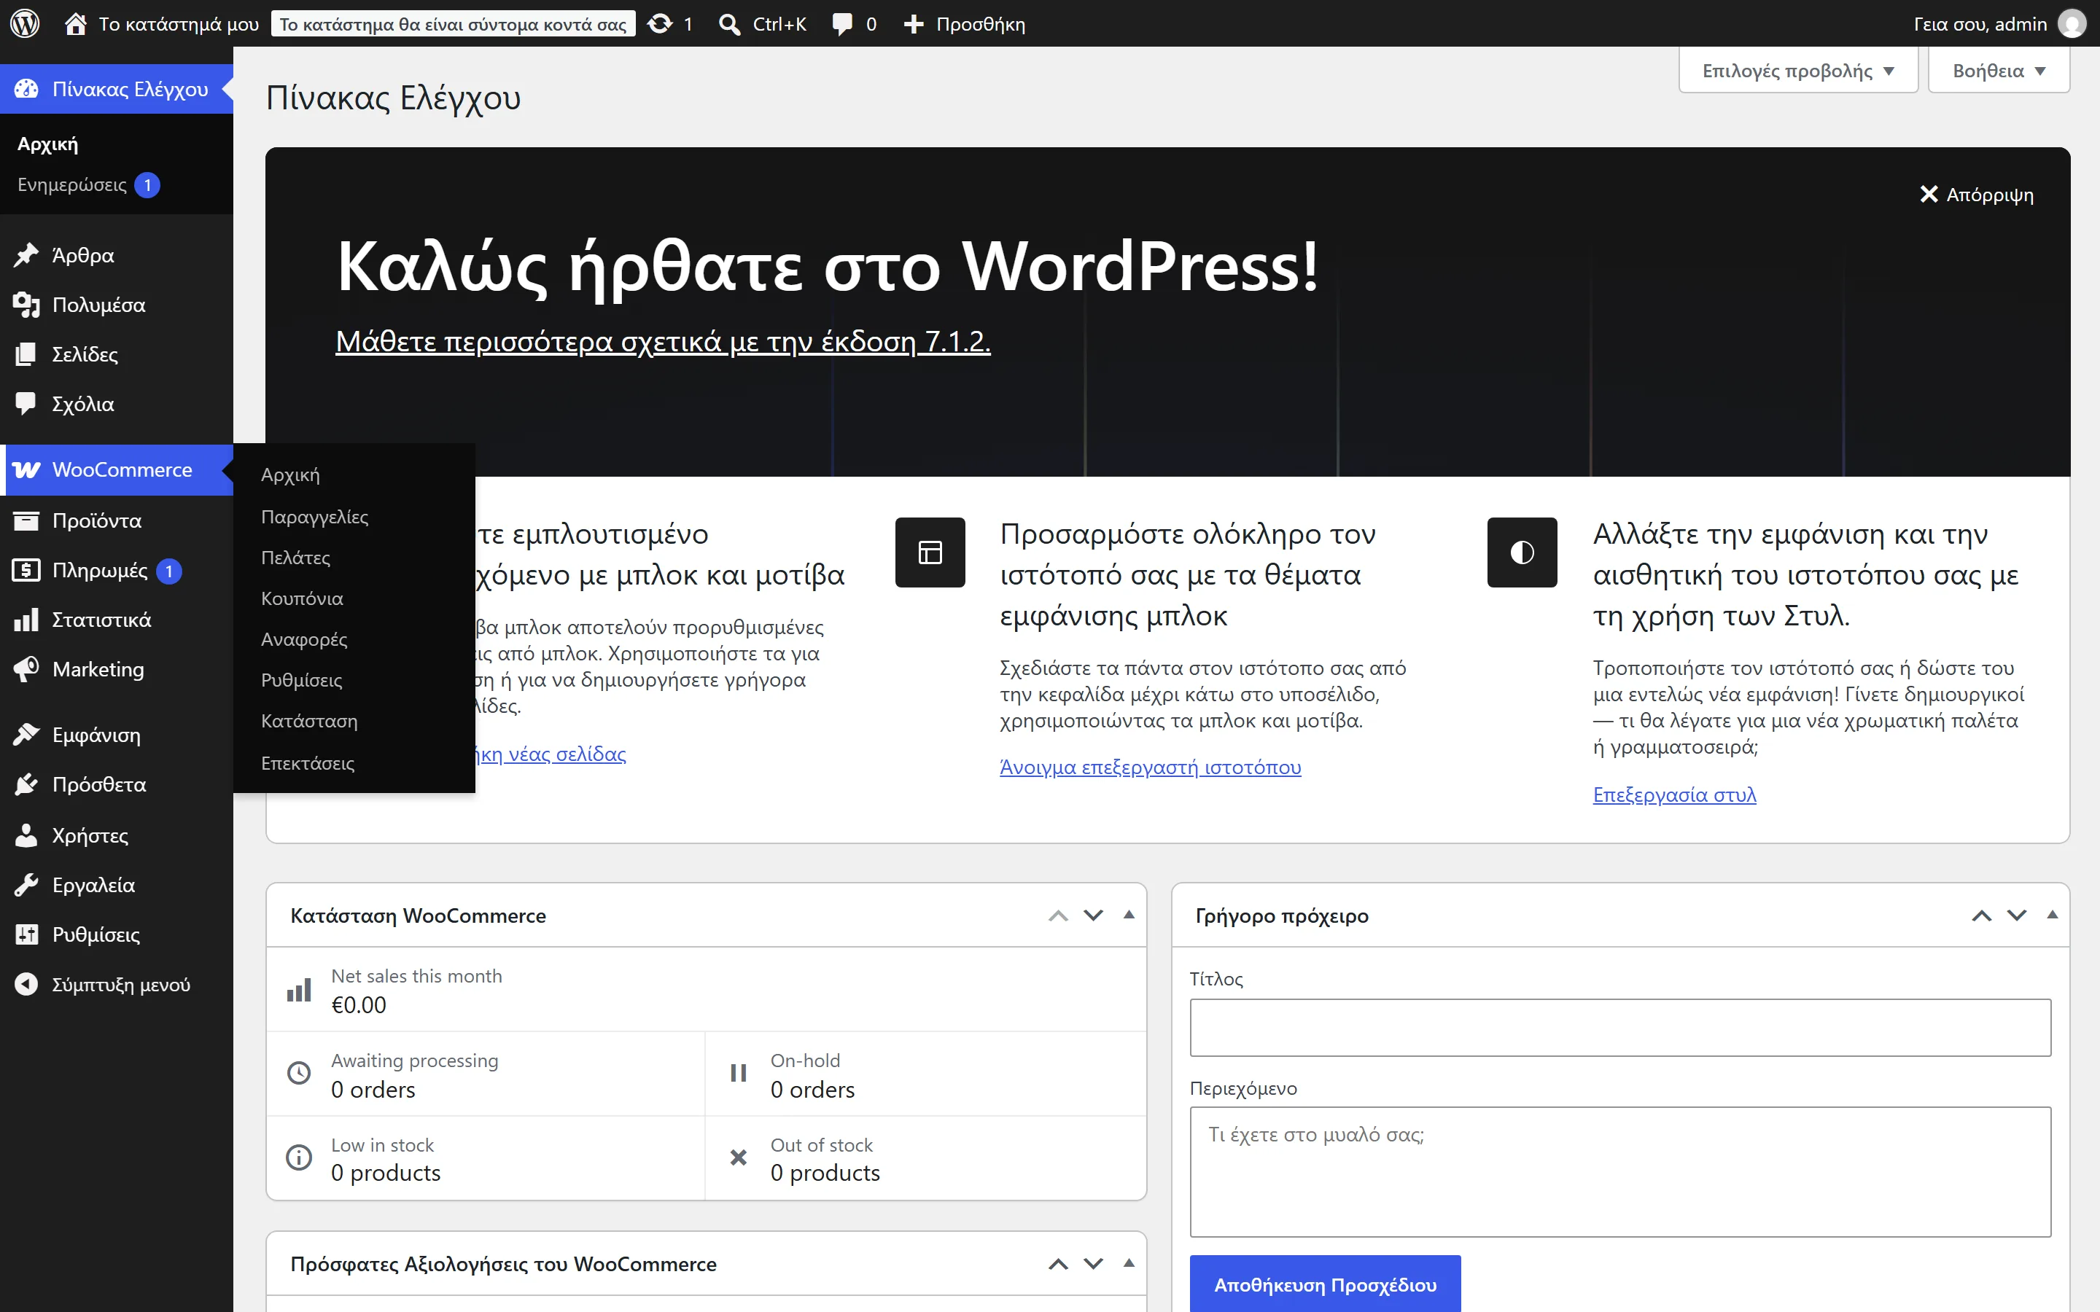Move the Κατάσταση WooCommerce widget down

click(x=1094, y=915)
